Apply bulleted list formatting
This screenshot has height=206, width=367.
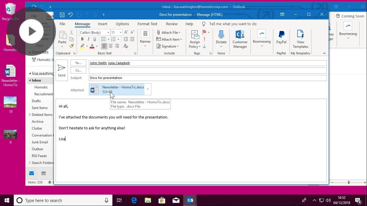click(104, 39)
